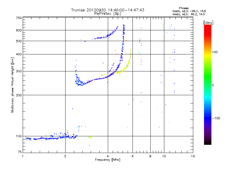Click the black bottom of the phase colorbar

click(x=208, y=143)
